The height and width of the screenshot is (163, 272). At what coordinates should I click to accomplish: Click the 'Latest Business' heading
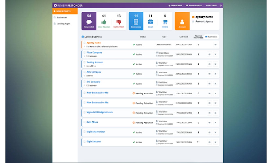[93, 37]
